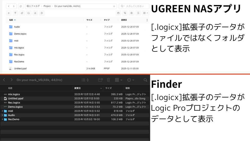Expand the RecDemo folder disclosure arrow

[2, 119]
